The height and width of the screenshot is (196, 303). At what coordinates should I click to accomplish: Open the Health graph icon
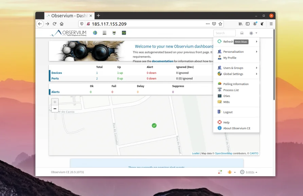point(124,33)
